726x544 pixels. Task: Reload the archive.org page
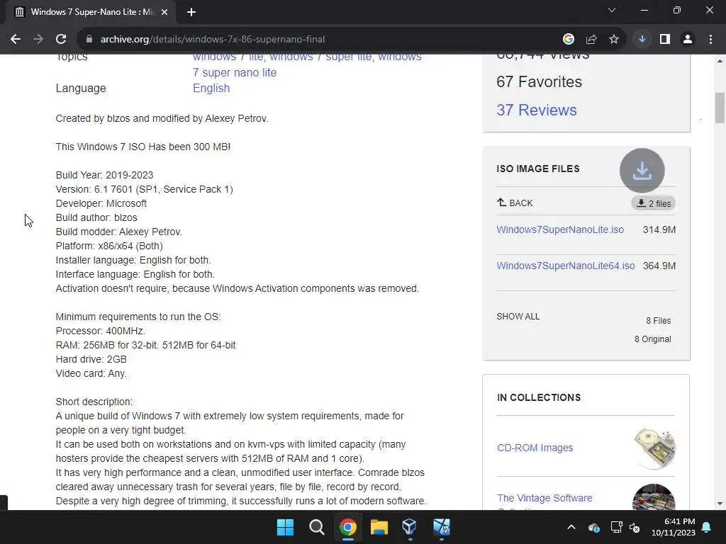pos(61,40)
